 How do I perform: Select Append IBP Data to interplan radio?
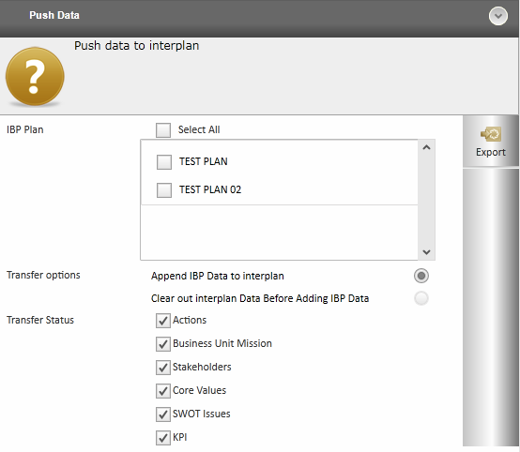tap(421, 276)
